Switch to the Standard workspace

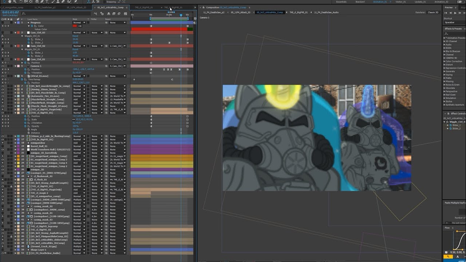pyautogui.click(x=360, y=2)
